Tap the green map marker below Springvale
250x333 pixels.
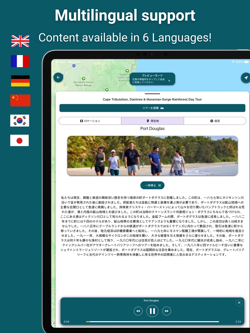107,90
